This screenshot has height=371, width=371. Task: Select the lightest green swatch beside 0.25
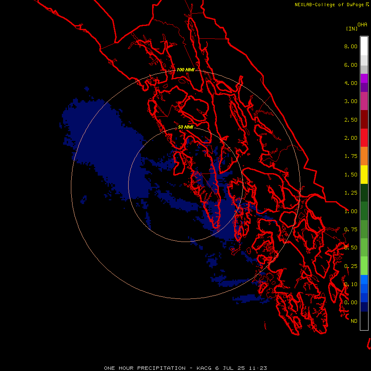pos(364,266)
